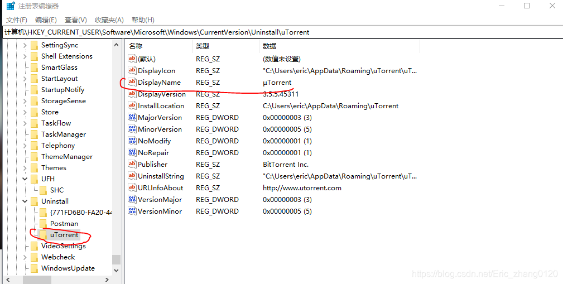Open the 编辑(E) menu
563x284 pixels.
tap(46, 20)
